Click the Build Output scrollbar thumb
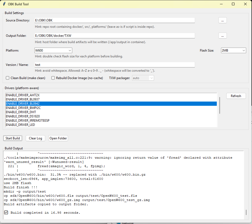This screenshot has width=252, height=224. coord(246,212)
